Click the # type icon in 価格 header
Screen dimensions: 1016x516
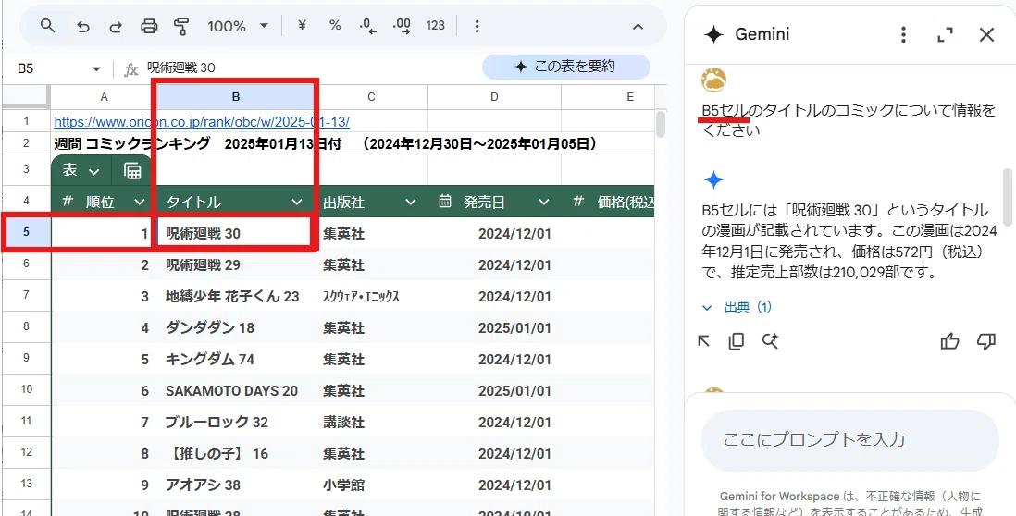[x=578, y=202]
